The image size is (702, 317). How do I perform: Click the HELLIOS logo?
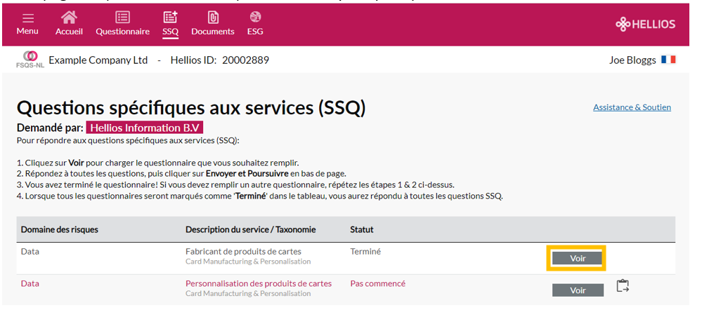[x=645, y=24]
